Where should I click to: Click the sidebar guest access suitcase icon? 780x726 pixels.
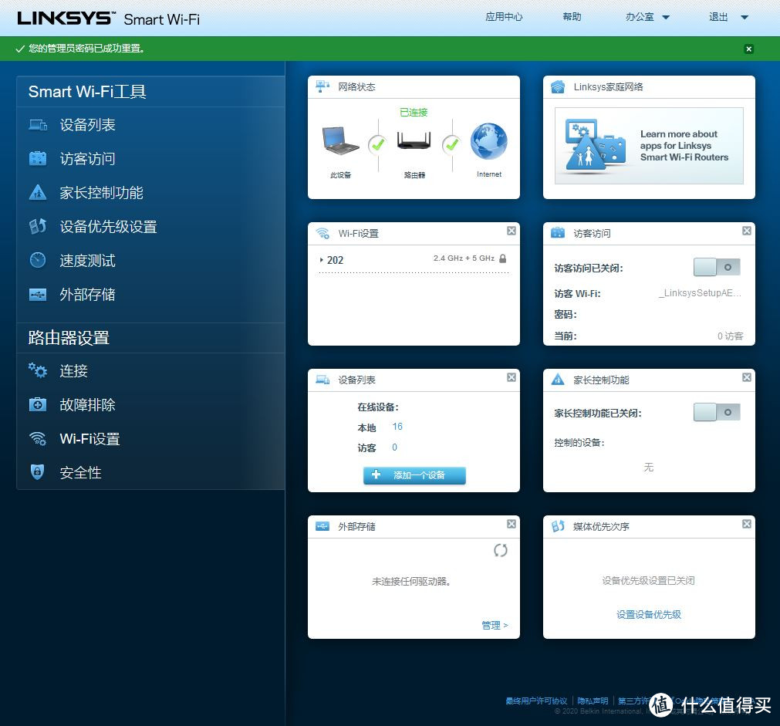click(x=38, y=159)
